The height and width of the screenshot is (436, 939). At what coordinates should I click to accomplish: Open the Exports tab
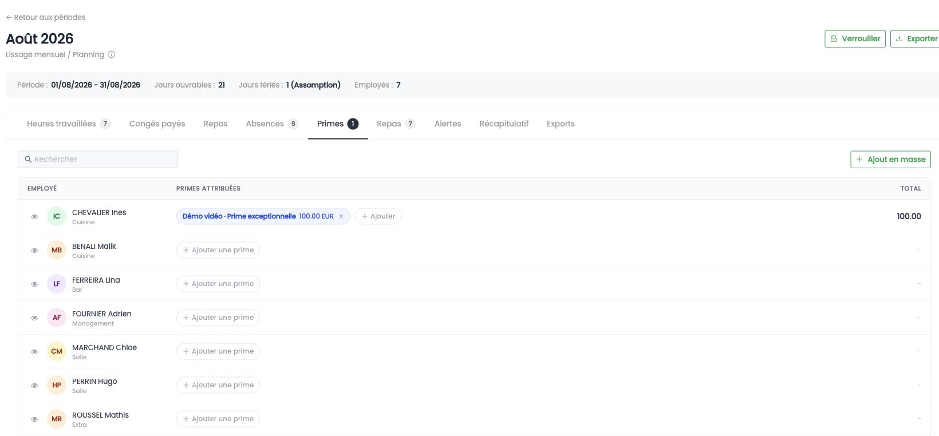(561, 124)
